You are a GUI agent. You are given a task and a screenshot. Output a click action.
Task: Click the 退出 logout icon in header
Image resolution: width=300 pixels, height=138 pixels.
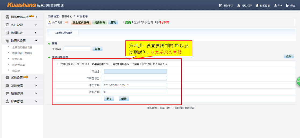point(287,5)
